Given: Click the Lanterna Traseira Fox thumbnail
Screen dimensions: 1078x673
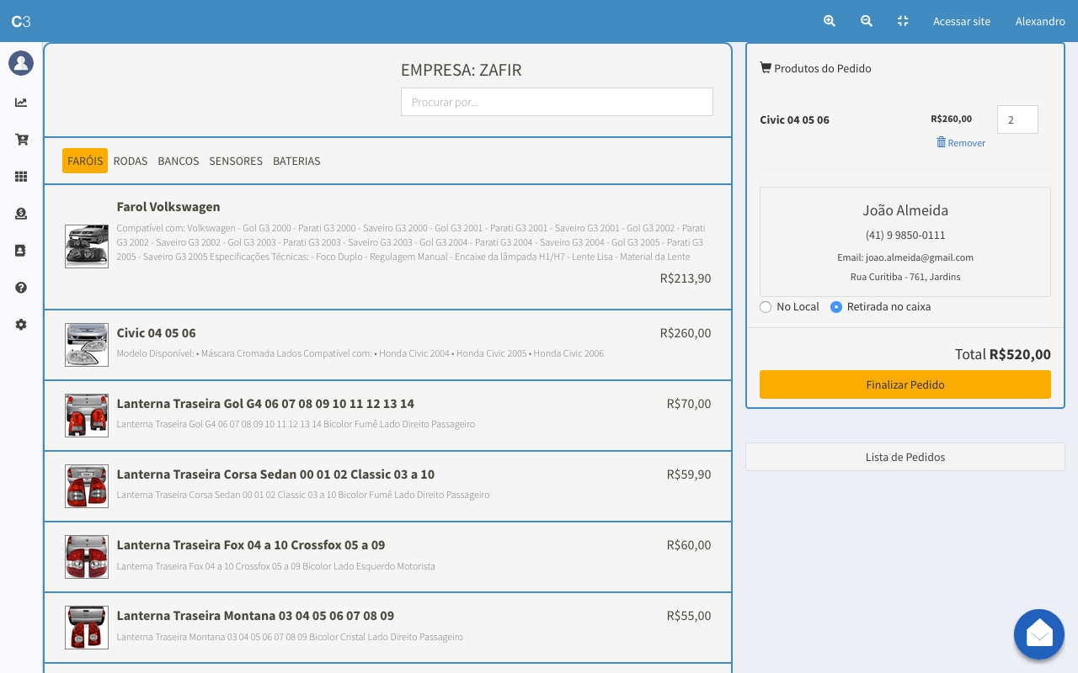Looking at the screenshot, I should (87, 557).
